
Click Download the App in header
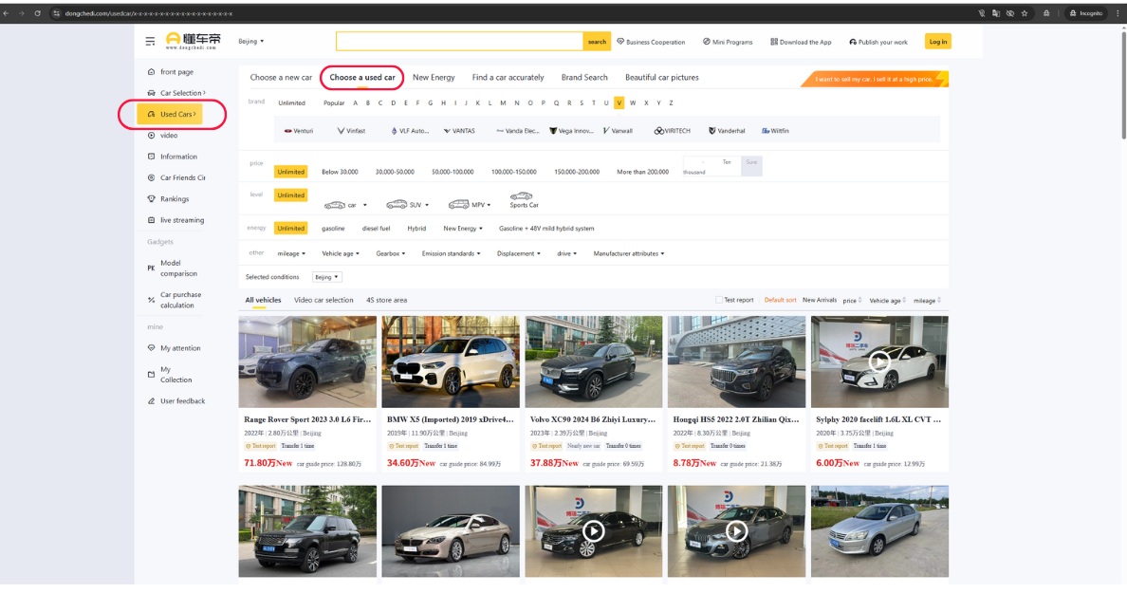click(x=801, y=42)
